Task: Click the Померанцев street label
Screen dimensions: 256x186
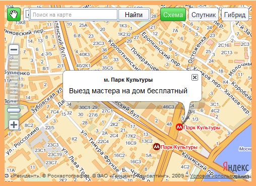Action: point(145,59)
